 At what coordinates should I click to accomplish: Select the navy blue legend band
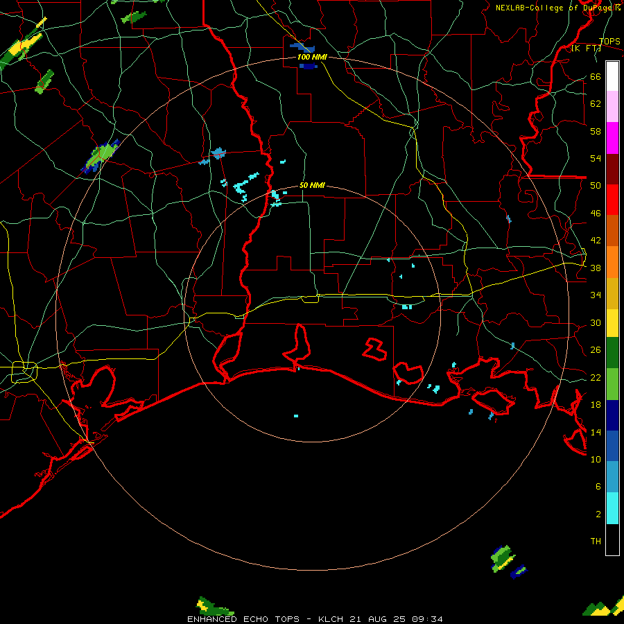[612, 415]
